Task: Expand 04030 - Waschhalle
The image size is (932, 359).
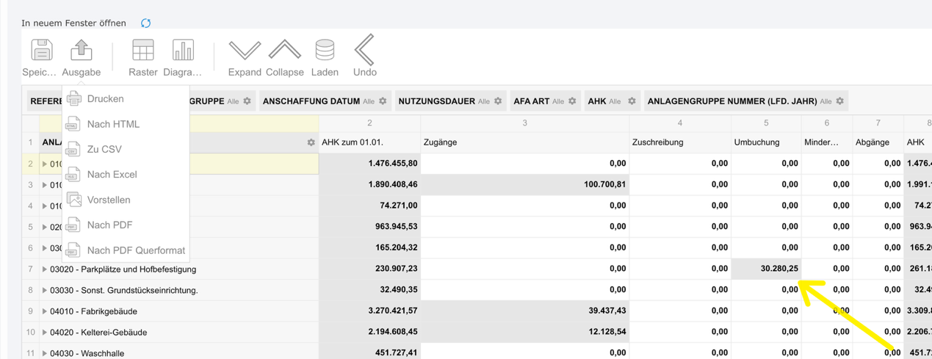Action: [x=45, y=353]
